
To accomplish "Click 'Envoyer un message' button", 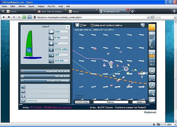I will (x=45, y=80).
